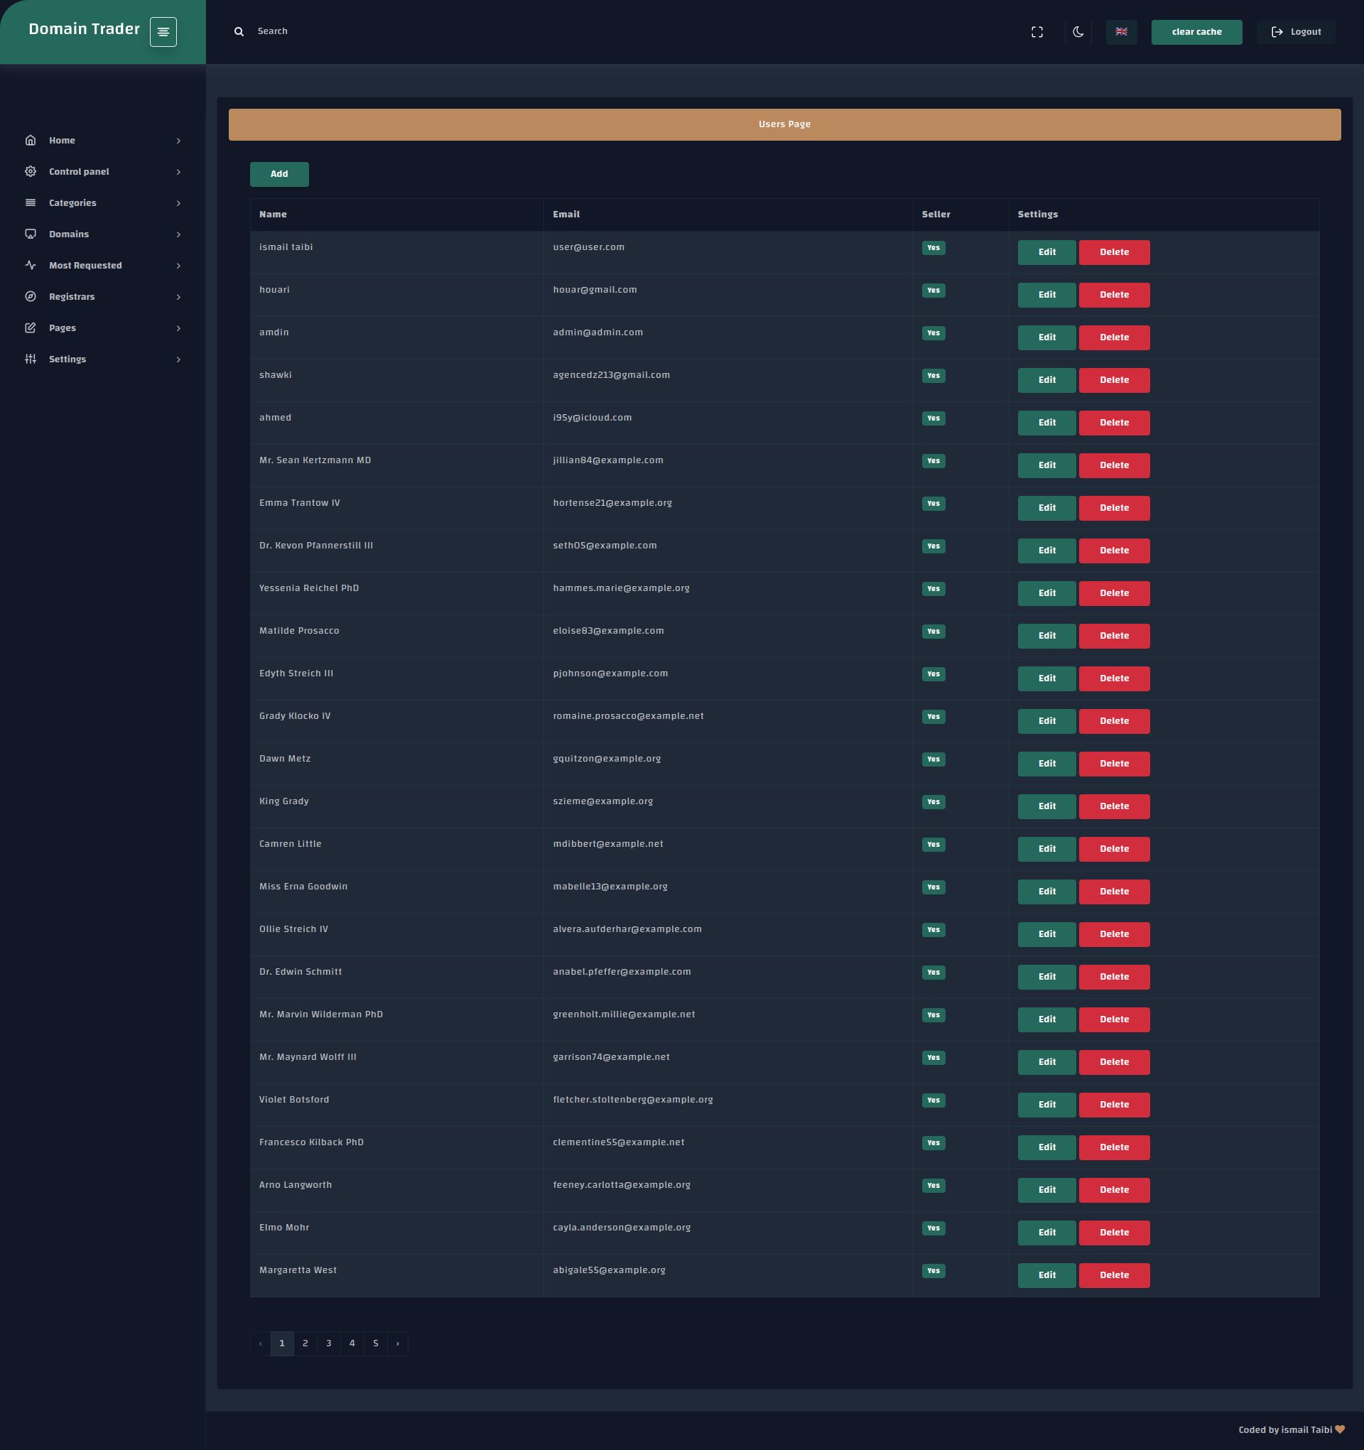Go to pagination page 4

coord(352,1343)
